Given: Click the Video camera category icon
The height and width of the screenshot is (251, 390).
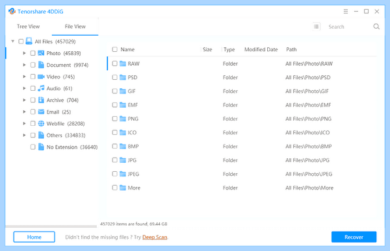Looking at the screenshot, I should (x=41, y=77).
